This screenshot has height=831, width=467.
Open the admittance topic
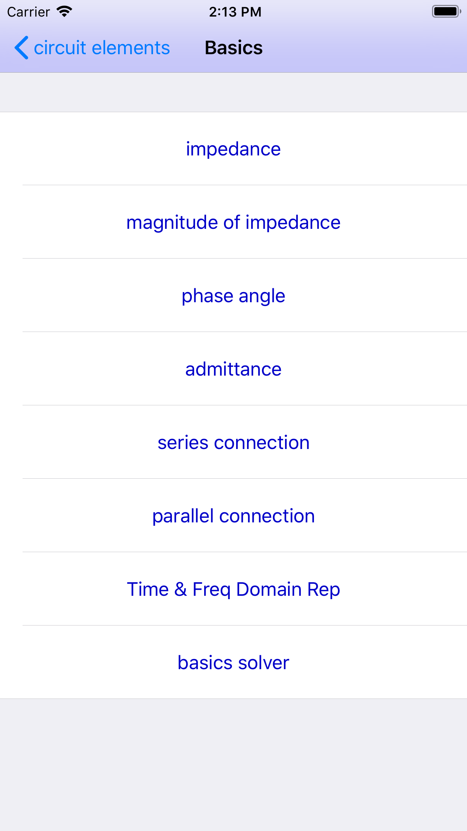[233, 369]
